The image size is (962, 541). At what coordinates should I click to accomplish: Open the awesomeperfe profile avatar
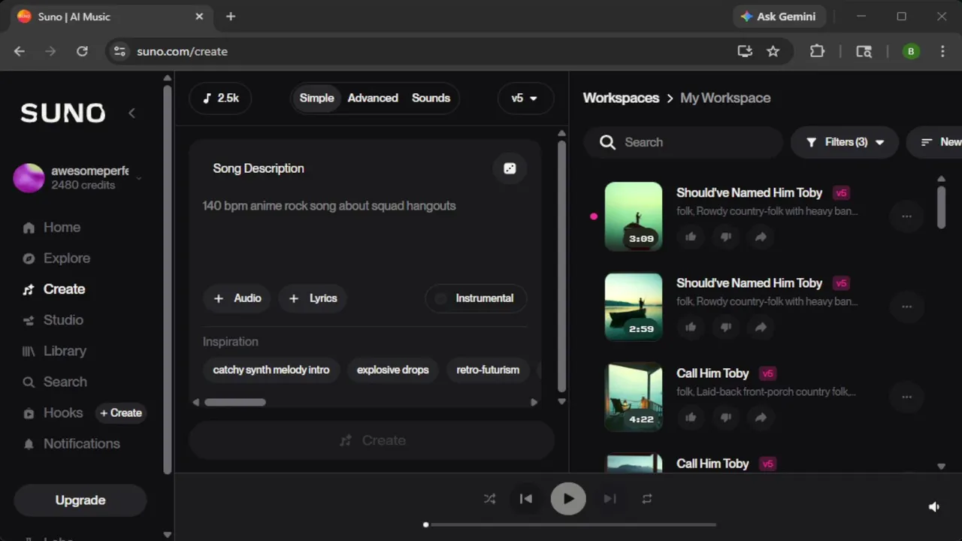(29, 178)
